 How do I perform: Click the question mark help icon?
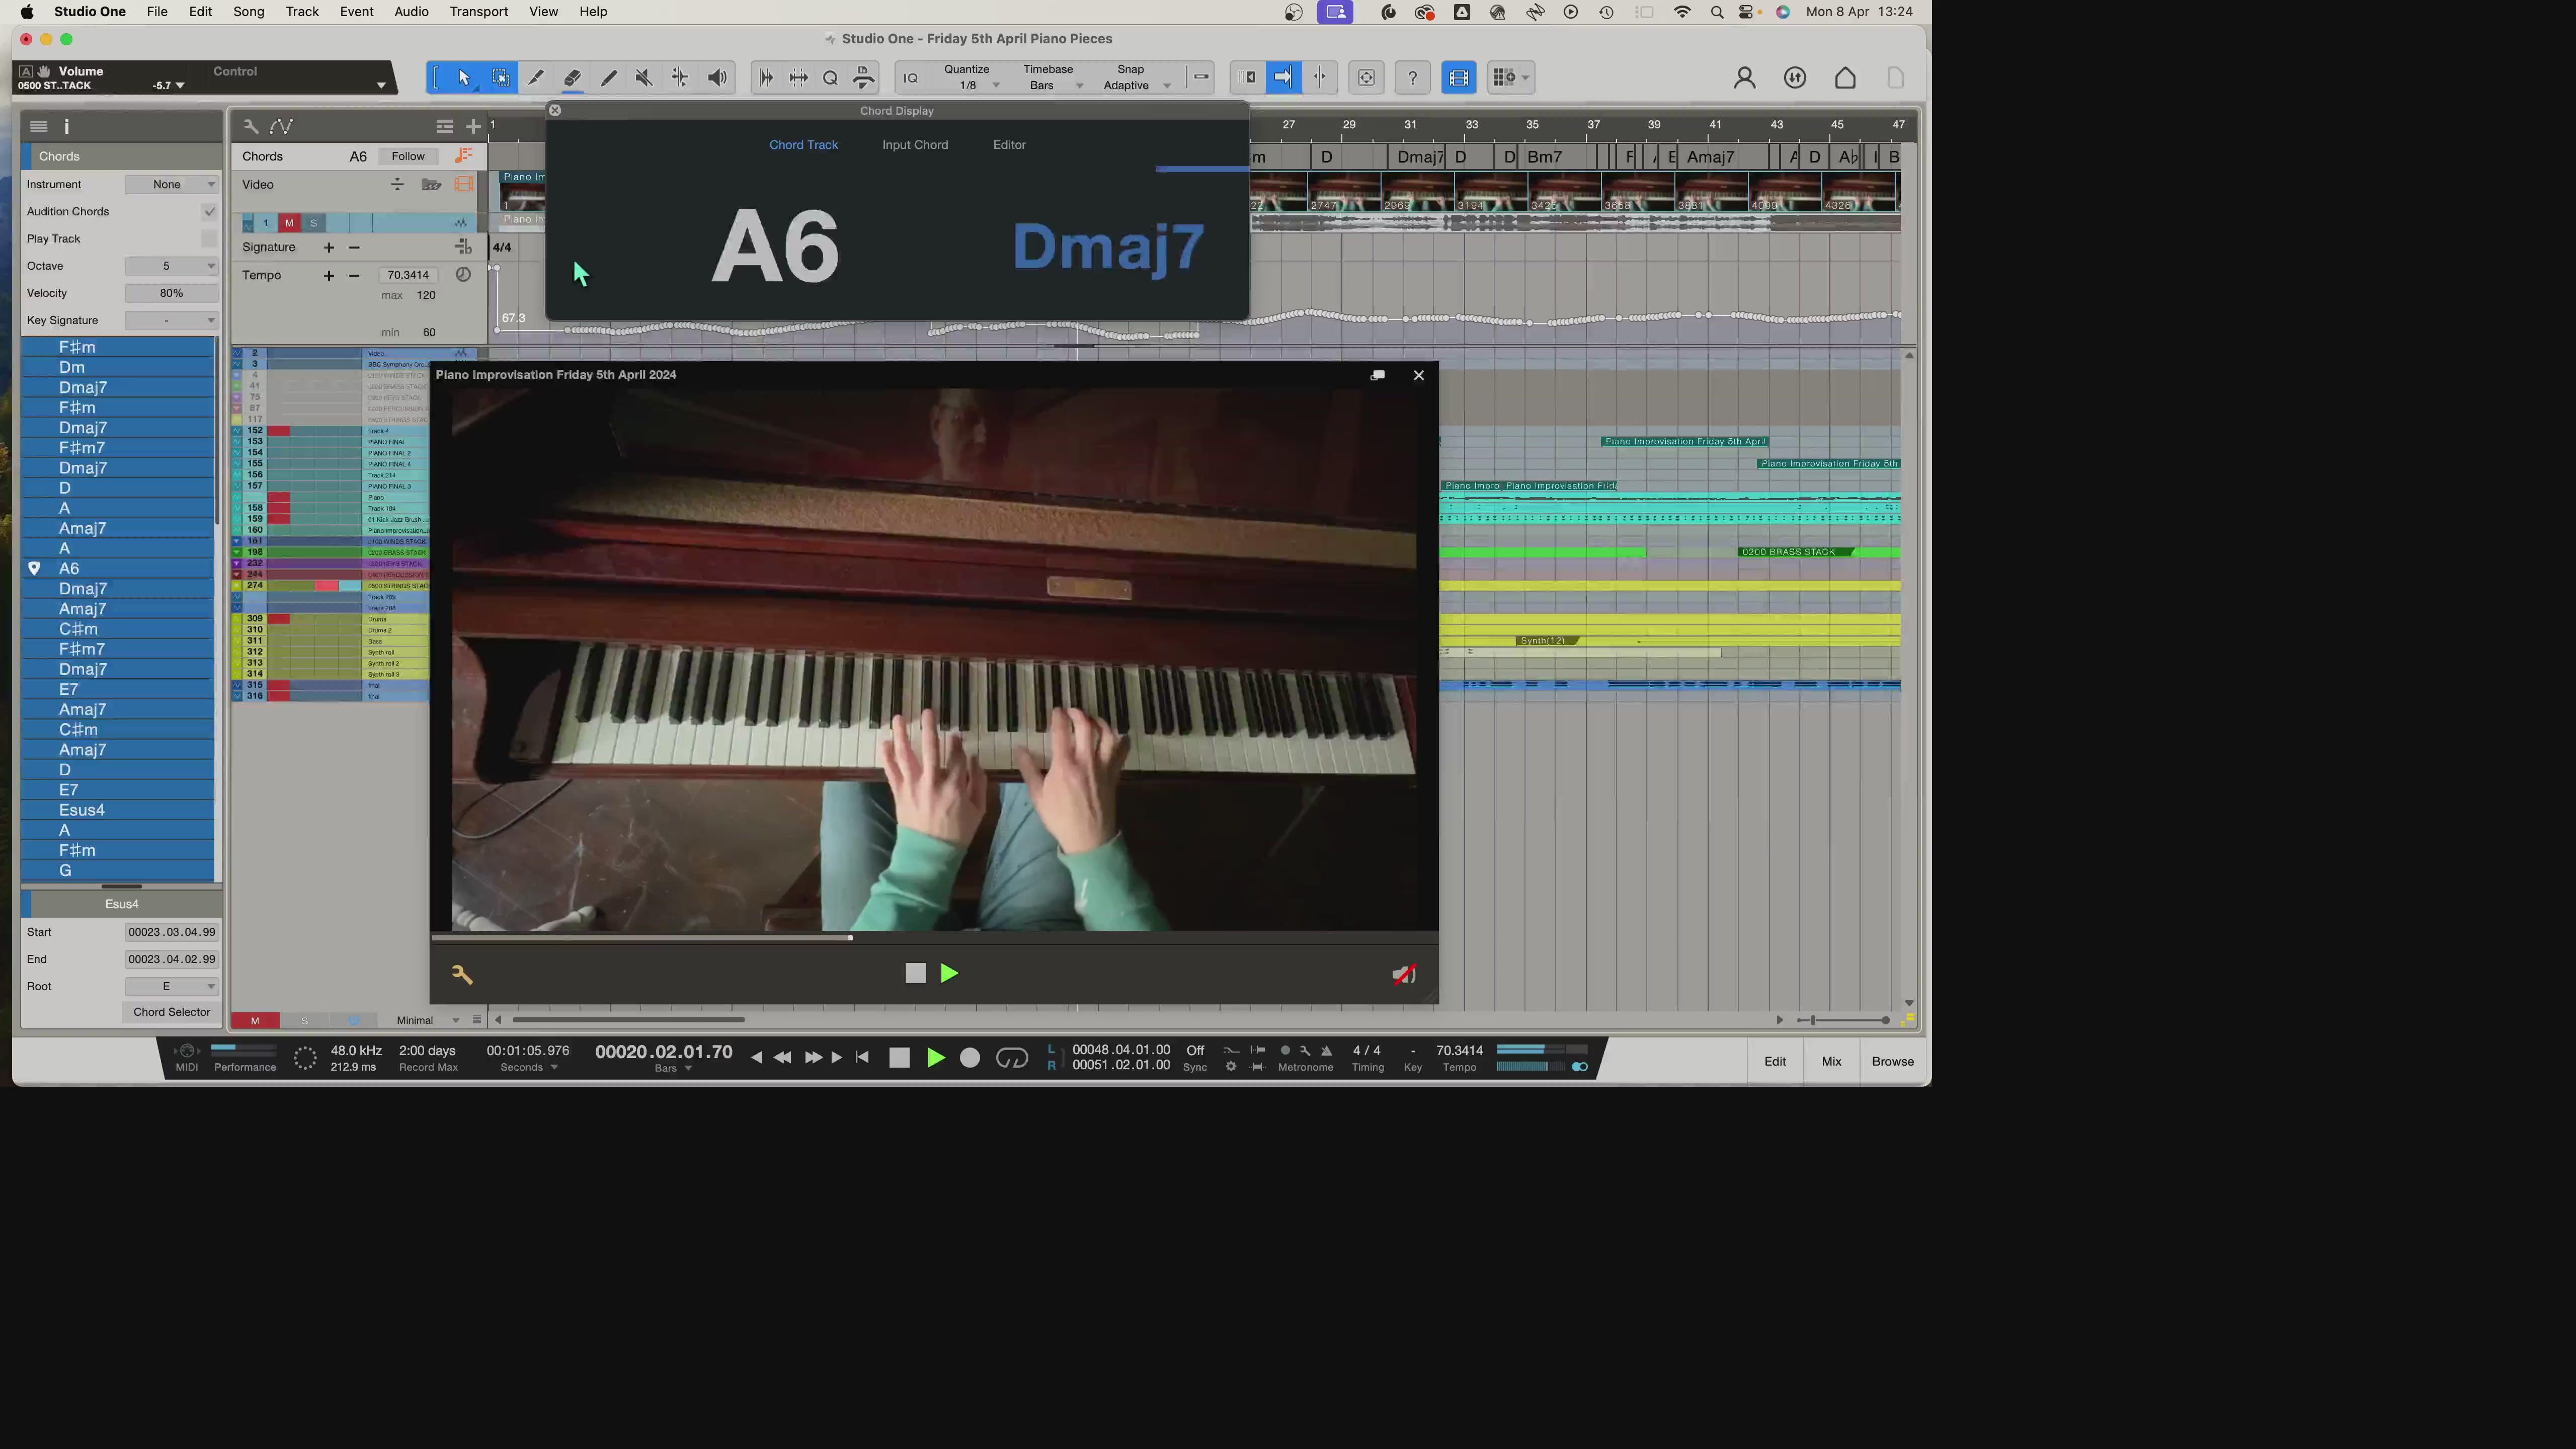click(1412, 77)
